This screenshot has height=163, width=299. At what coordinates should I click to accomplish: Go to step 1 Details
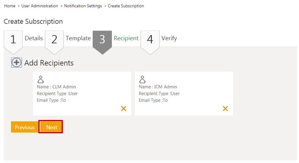[x=34, y=38]
